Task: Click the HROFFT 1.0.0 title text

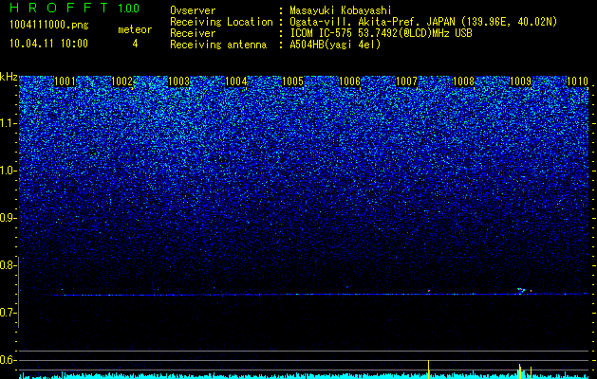Action: click(x=74, y=8)
